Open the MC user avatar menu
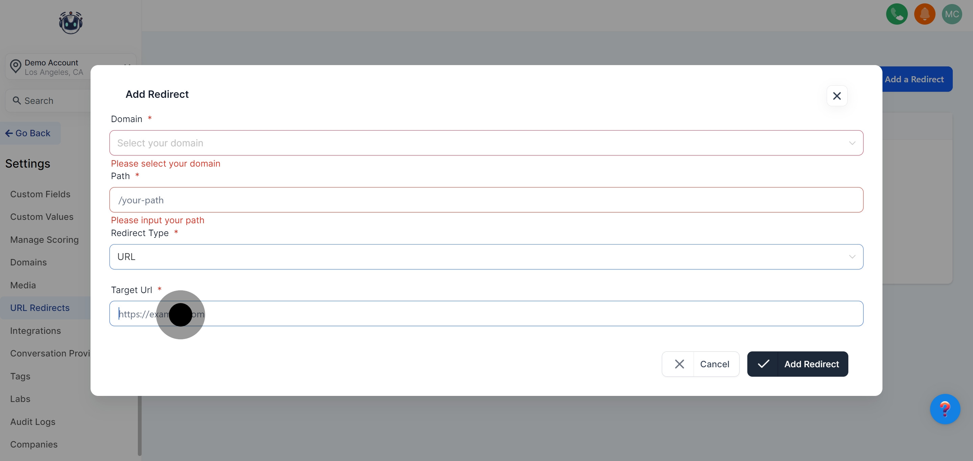 point(951,14)
